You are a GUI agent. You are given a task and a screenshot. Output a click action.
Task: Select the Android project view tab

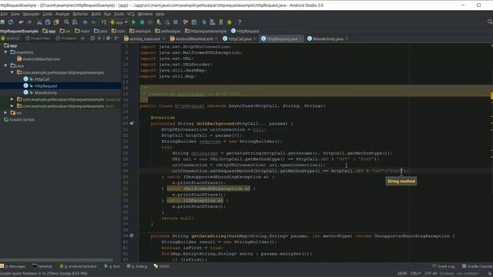point(10,38)
